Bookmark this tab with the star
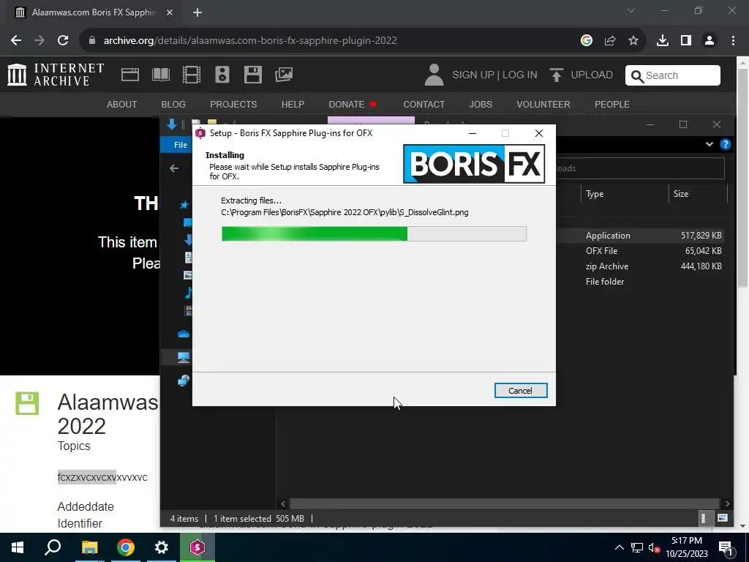 tap(633, 41)
